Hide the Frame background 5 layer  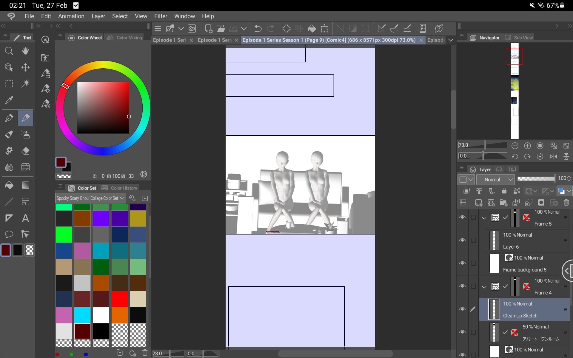462,263
